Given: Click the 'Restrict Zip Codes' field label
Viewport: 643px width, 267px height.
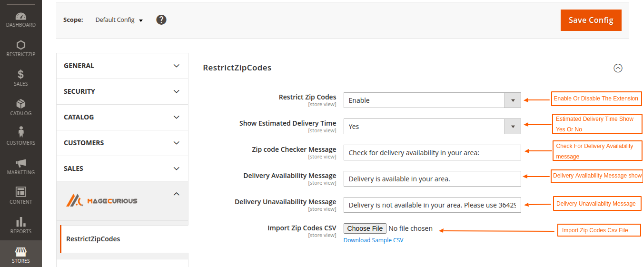Looking at the screenshot, I should click(x=307, y=97).
